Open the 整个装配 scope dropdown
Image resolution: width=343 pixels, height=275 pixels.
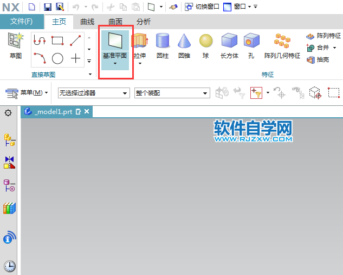click(172, 93)
